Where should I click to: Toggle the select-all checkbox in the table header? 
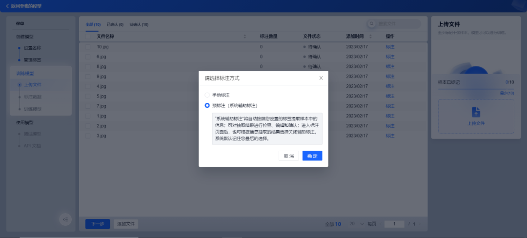point(88,36)
